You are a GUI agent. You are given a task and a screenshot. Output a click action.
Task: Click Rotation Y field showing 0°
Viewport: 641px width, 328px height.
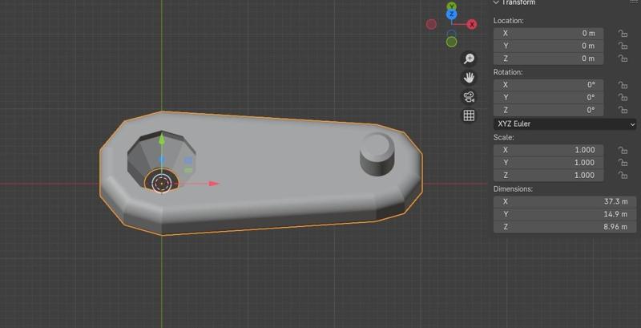[x=548, y=98]
